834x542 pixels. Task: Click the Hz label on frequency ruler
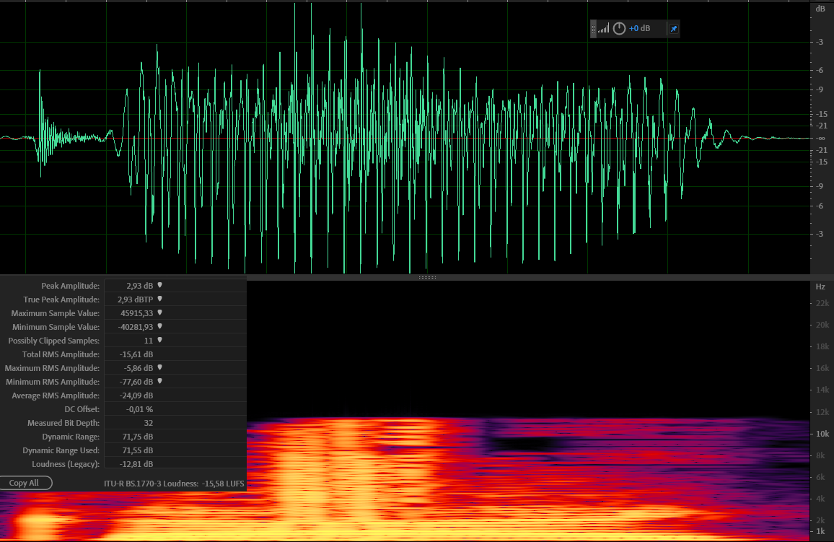pos(820,287)
